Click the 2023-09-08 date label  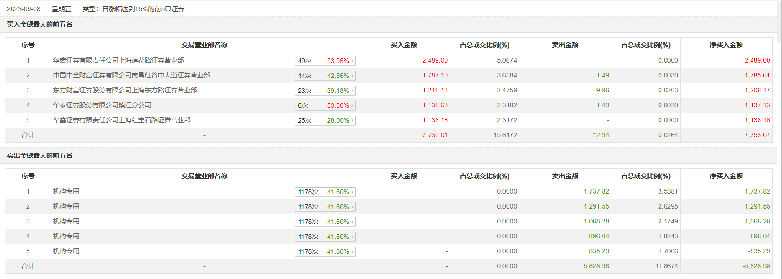pyautogui.click(x=23, y=9)
